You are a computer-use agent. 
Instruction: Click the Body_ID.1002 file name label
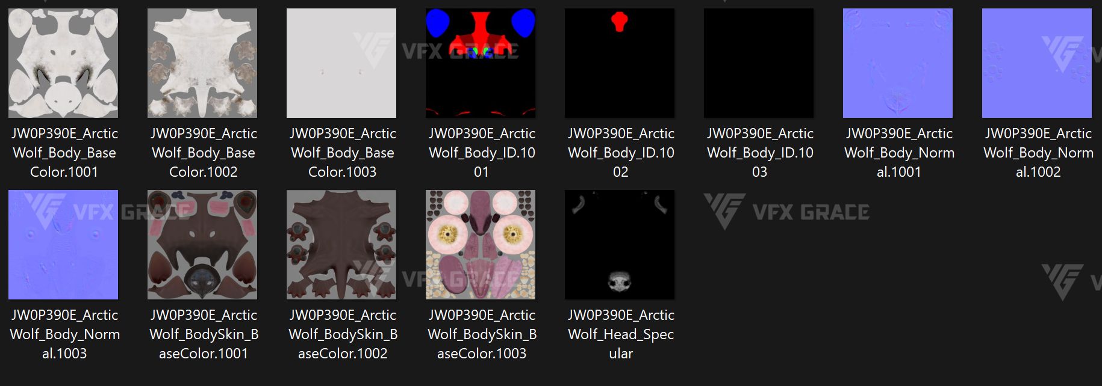pos(621,153)
